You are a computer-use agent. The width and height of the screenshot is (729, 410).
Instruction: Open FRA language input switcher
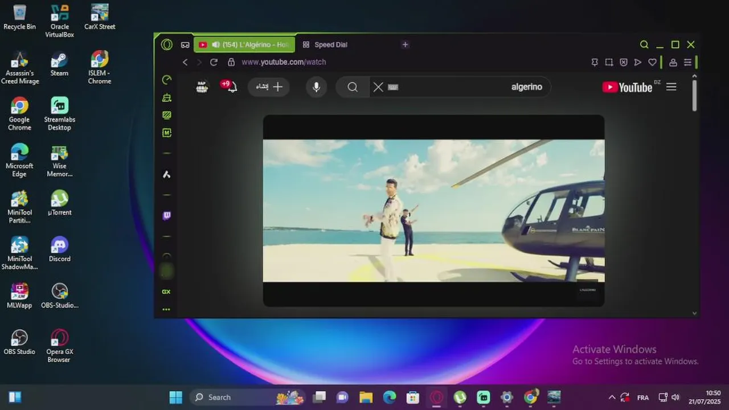click(x=643, y=397)
